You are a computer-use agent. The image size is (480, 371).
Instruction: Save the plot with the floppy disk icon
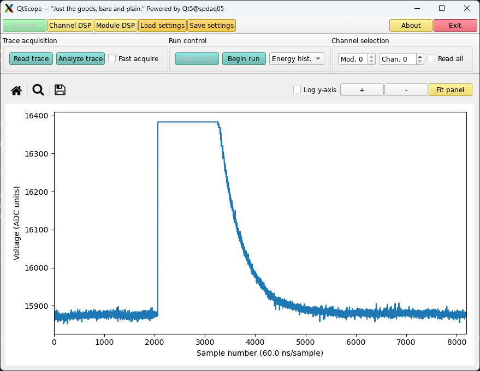click(60, 90)
